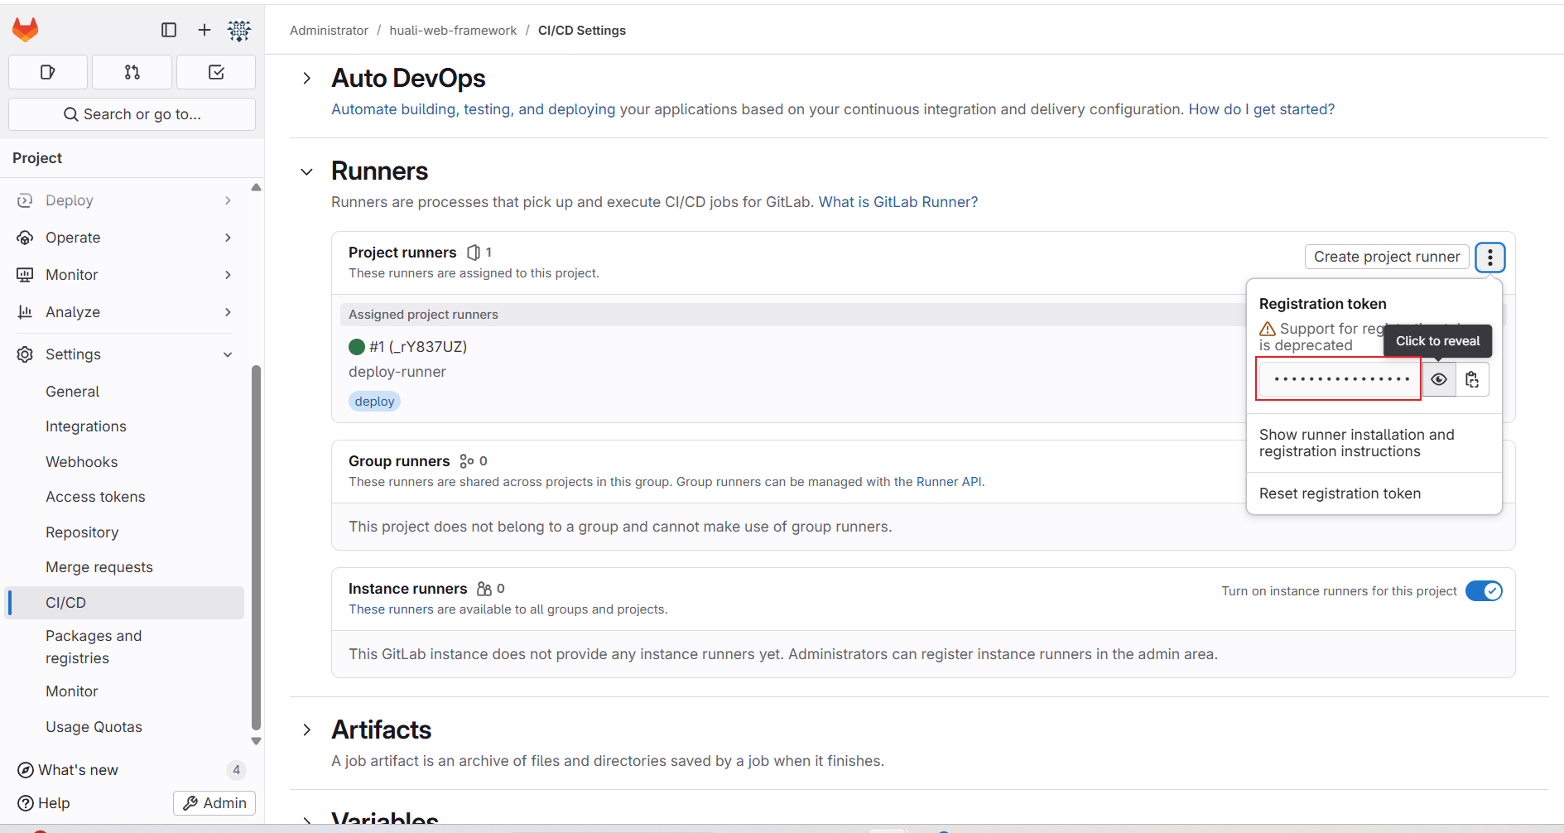This screenshot has width=1564, height=833.
Task: Click the deprecation warning triangle icon
Action: pyautogui.click(x=1268, y=329)
